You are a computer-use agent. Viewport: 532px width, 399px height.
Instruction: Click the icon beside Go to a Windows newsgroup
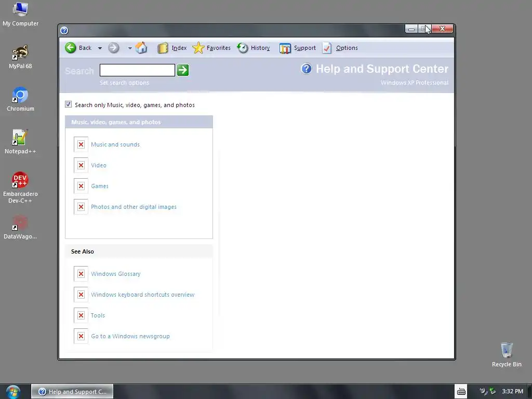click(81, 336)
